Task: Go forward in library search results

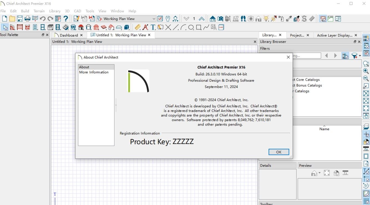Action: click(335, 56)
